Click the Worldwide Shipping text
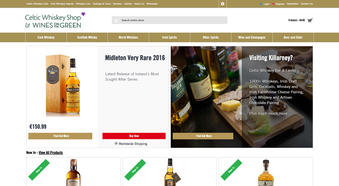The width and height of the screenshot is (339, 186). (x=133, y=144)
